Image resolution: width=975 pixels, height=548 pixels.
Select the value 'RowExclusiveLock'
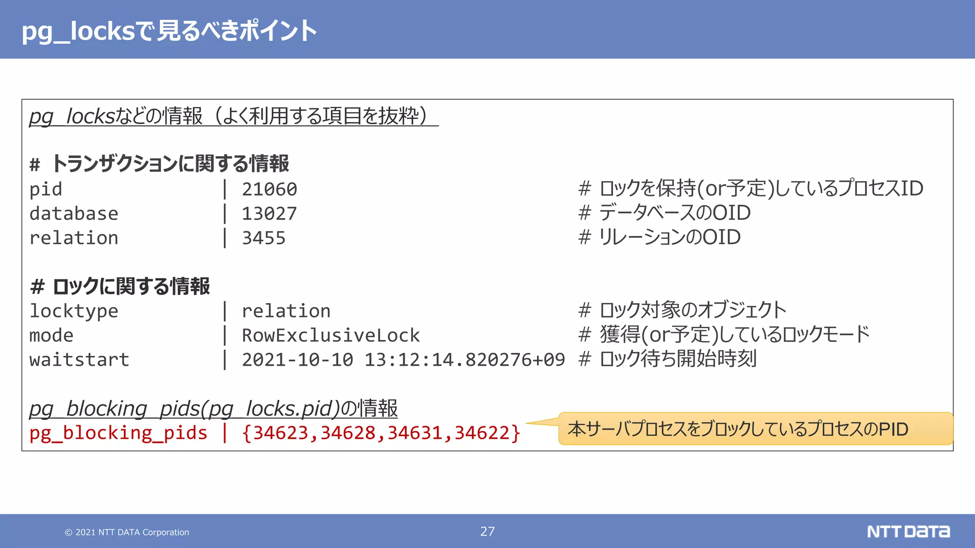331,335
